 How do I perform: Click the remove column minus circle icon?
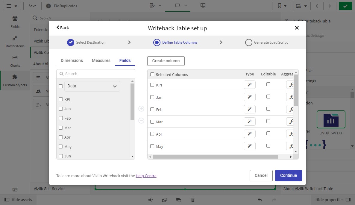(x=141, y=121)
